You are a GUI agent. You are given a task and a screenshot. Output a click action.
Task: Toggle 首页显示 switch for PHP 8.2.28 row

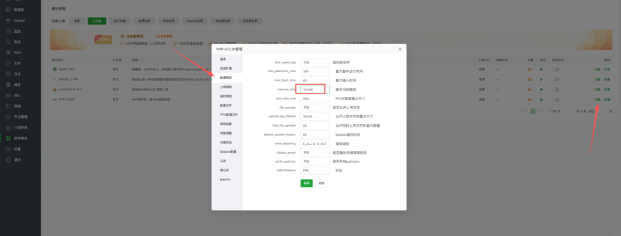coord(556,99)
